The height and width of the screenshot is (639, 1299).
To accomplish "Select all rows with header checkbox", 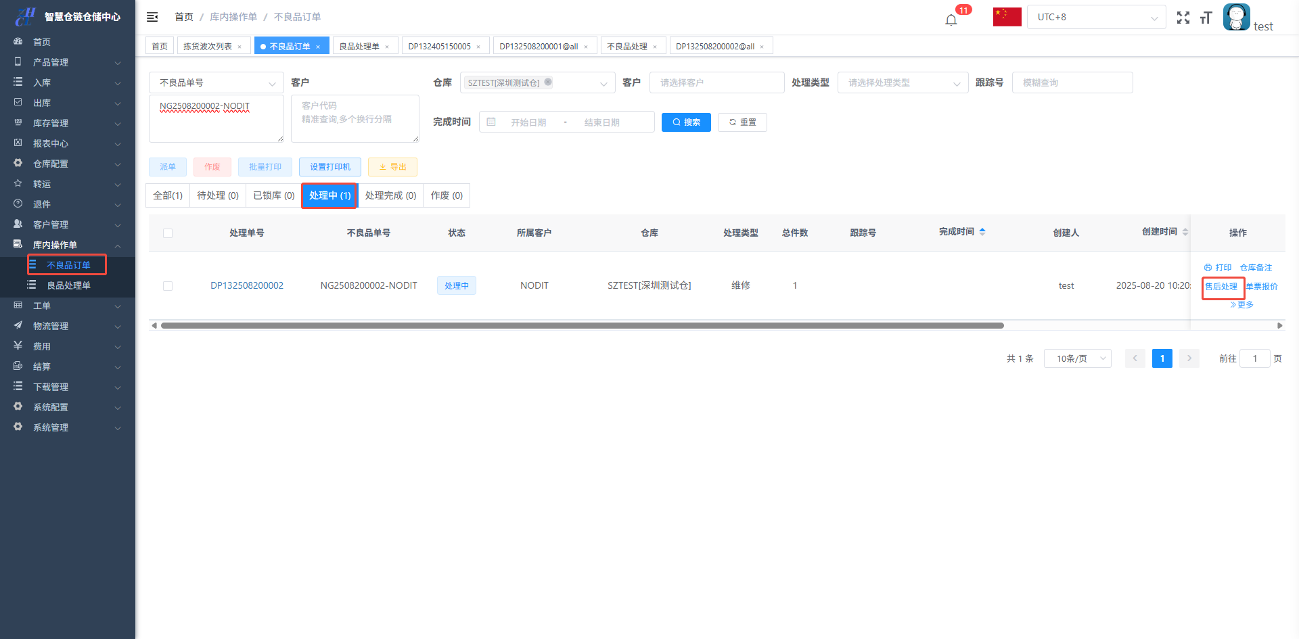I will pos(168,233).
